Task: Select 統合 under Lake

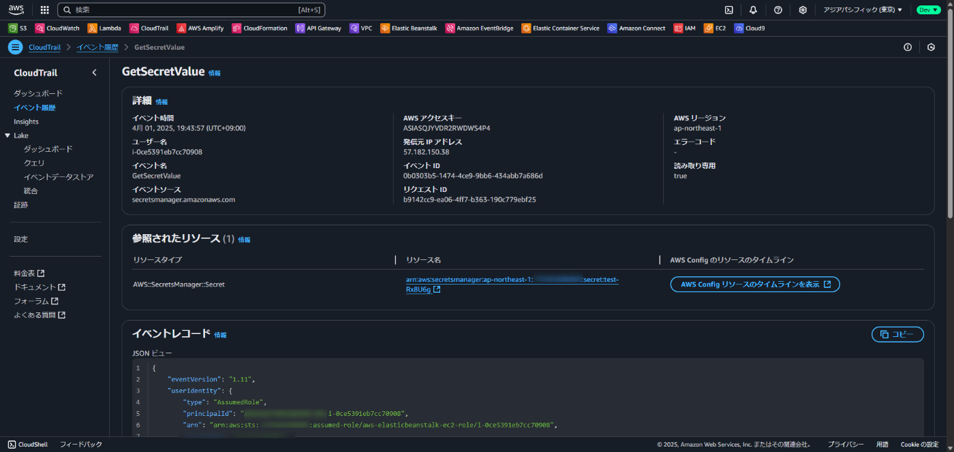Action: point(31,191)
